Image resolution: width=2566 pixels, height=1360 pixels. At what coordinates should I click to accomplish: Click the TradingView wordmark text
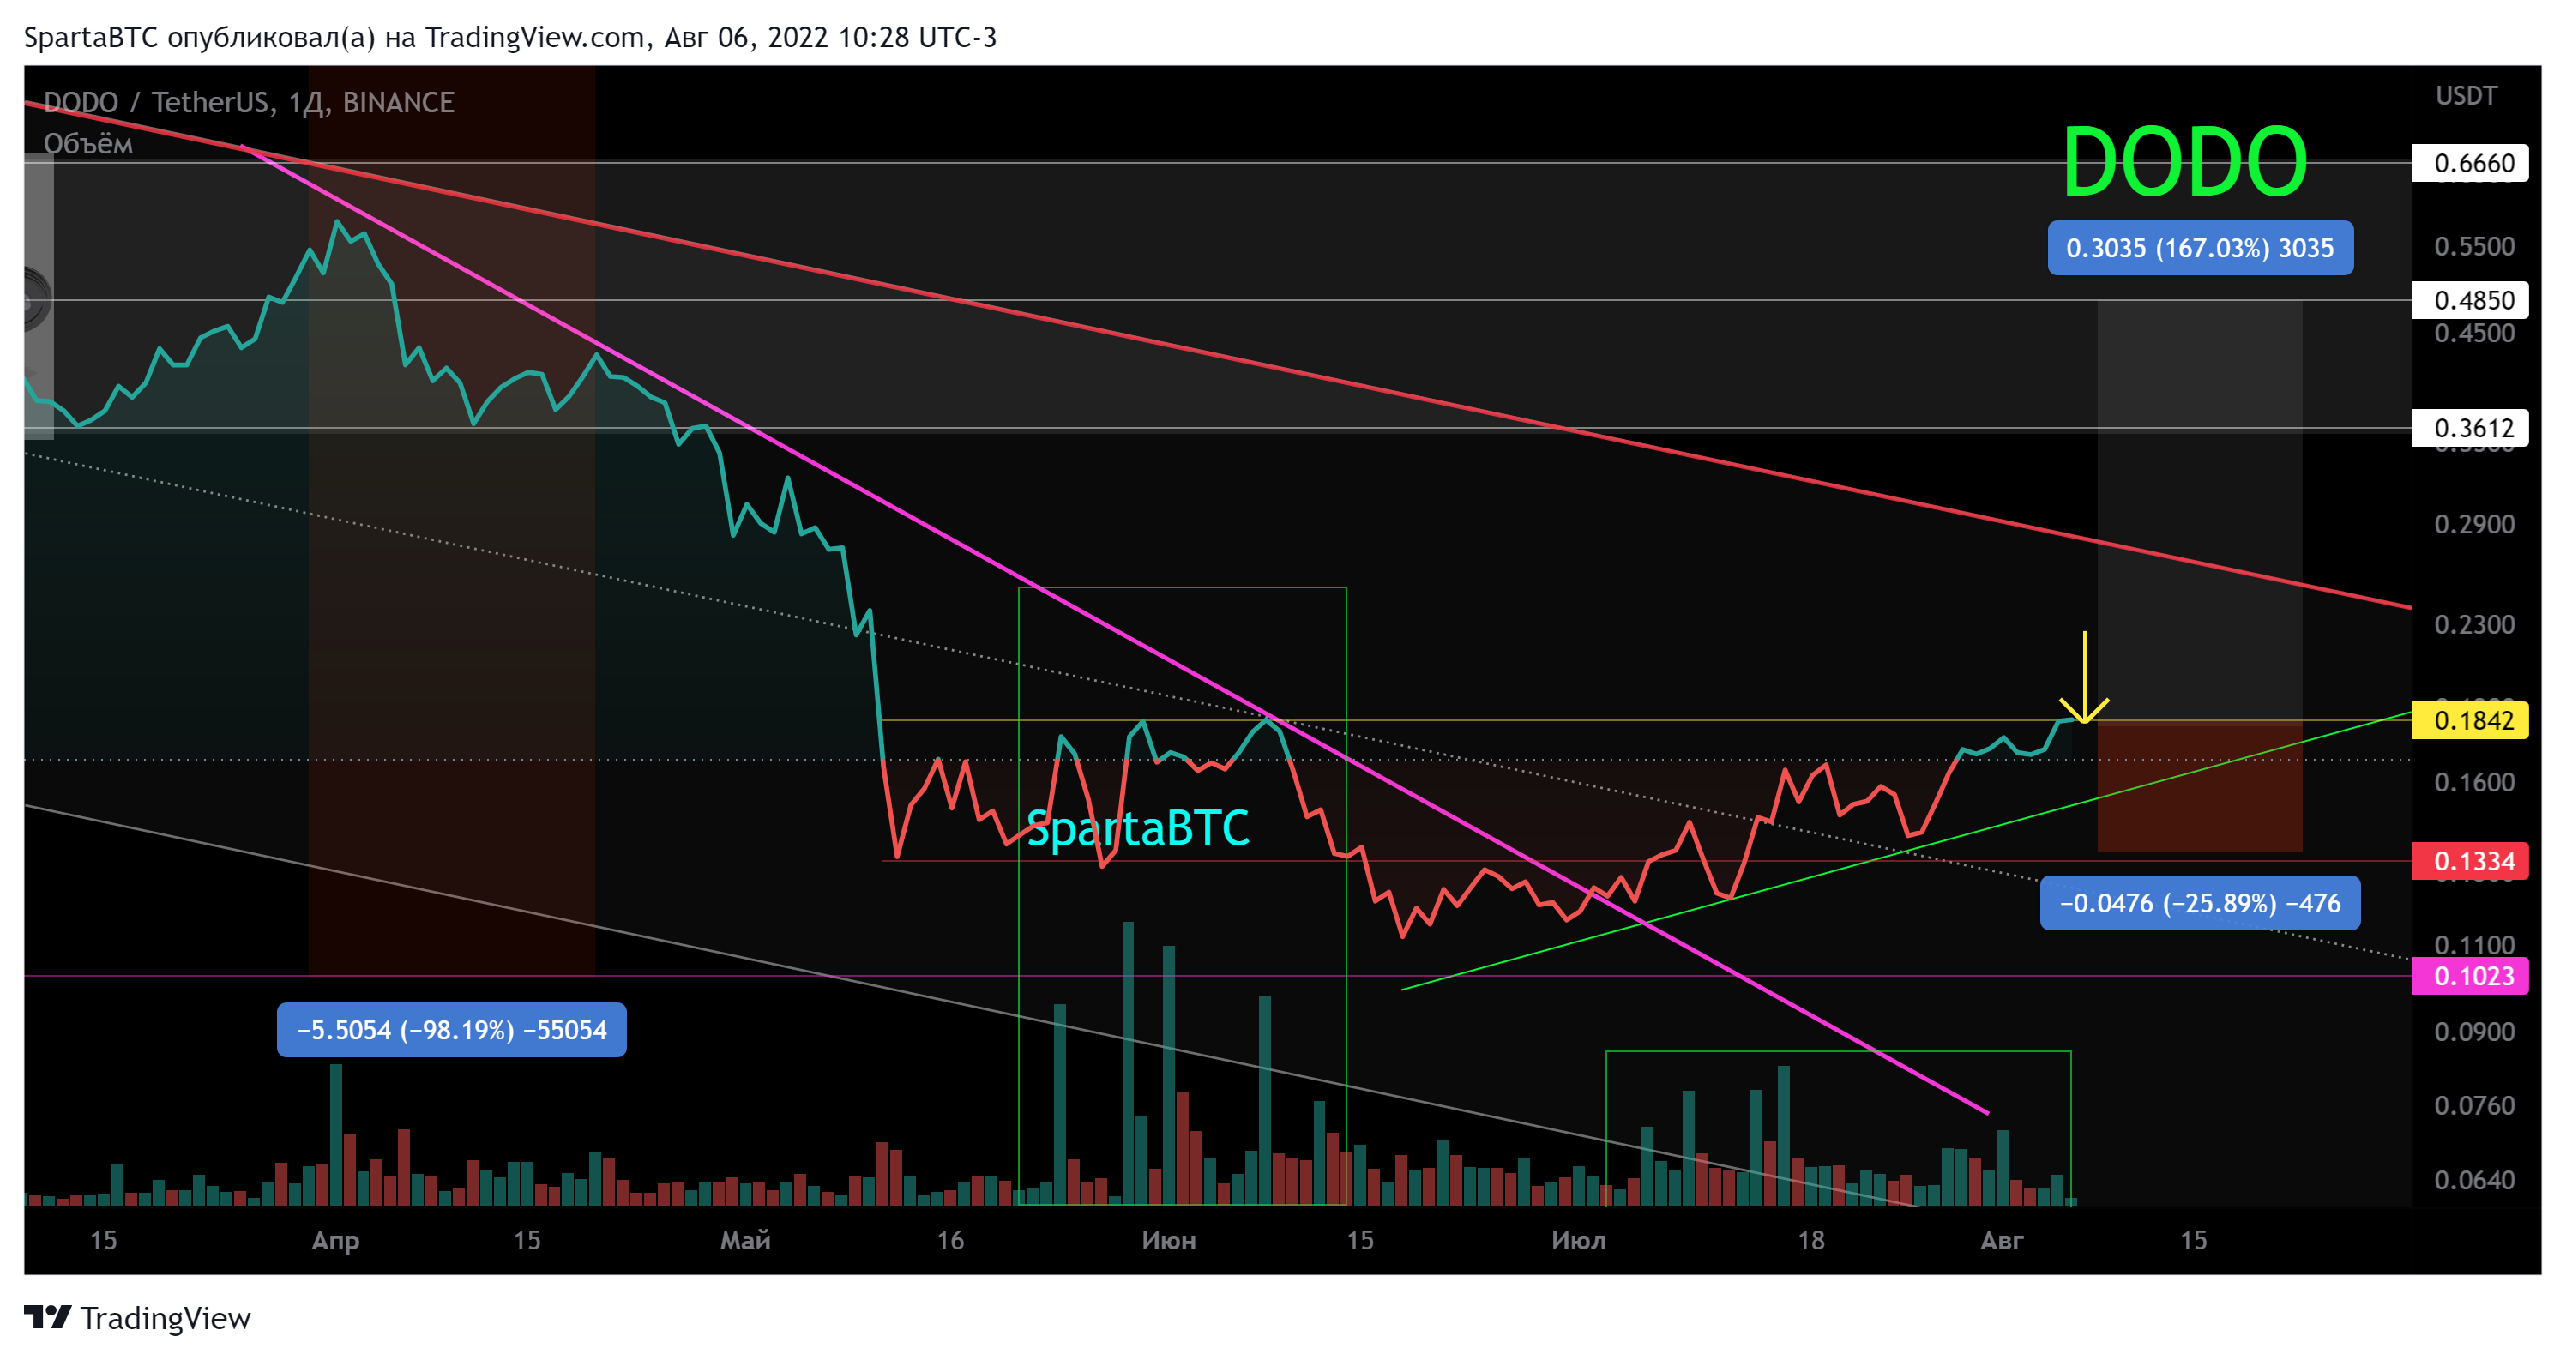(166, 1318)
